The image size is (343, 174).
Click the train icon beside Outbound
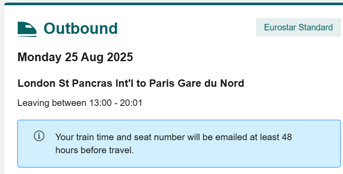27,29
